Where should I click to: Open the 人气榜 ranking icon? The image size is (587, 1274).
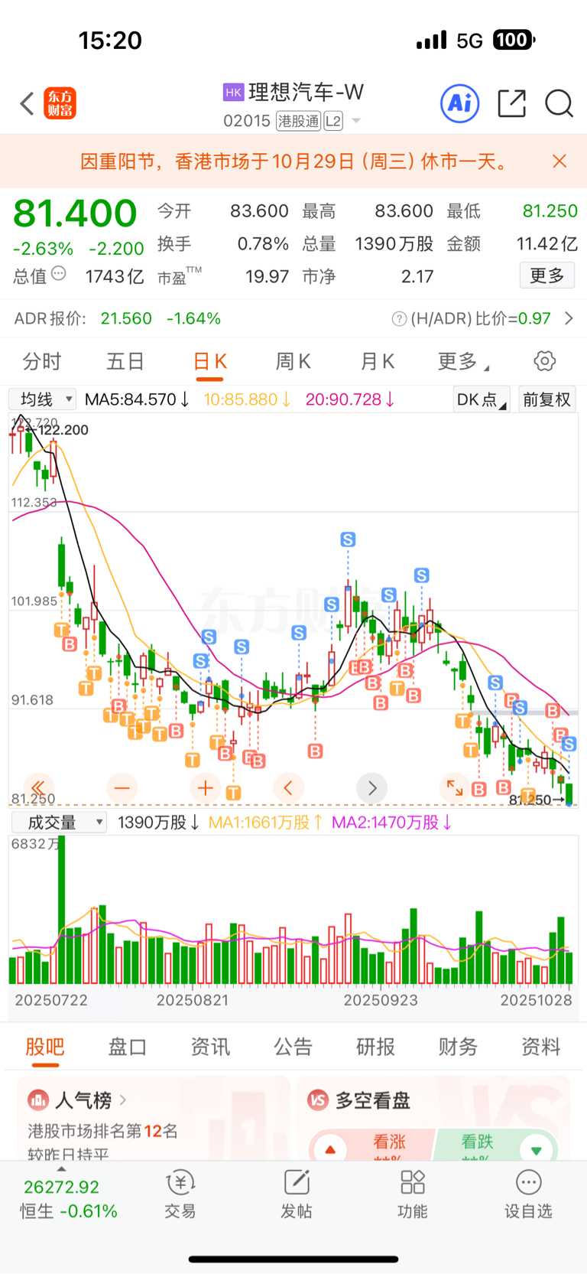click(37, 1100)
